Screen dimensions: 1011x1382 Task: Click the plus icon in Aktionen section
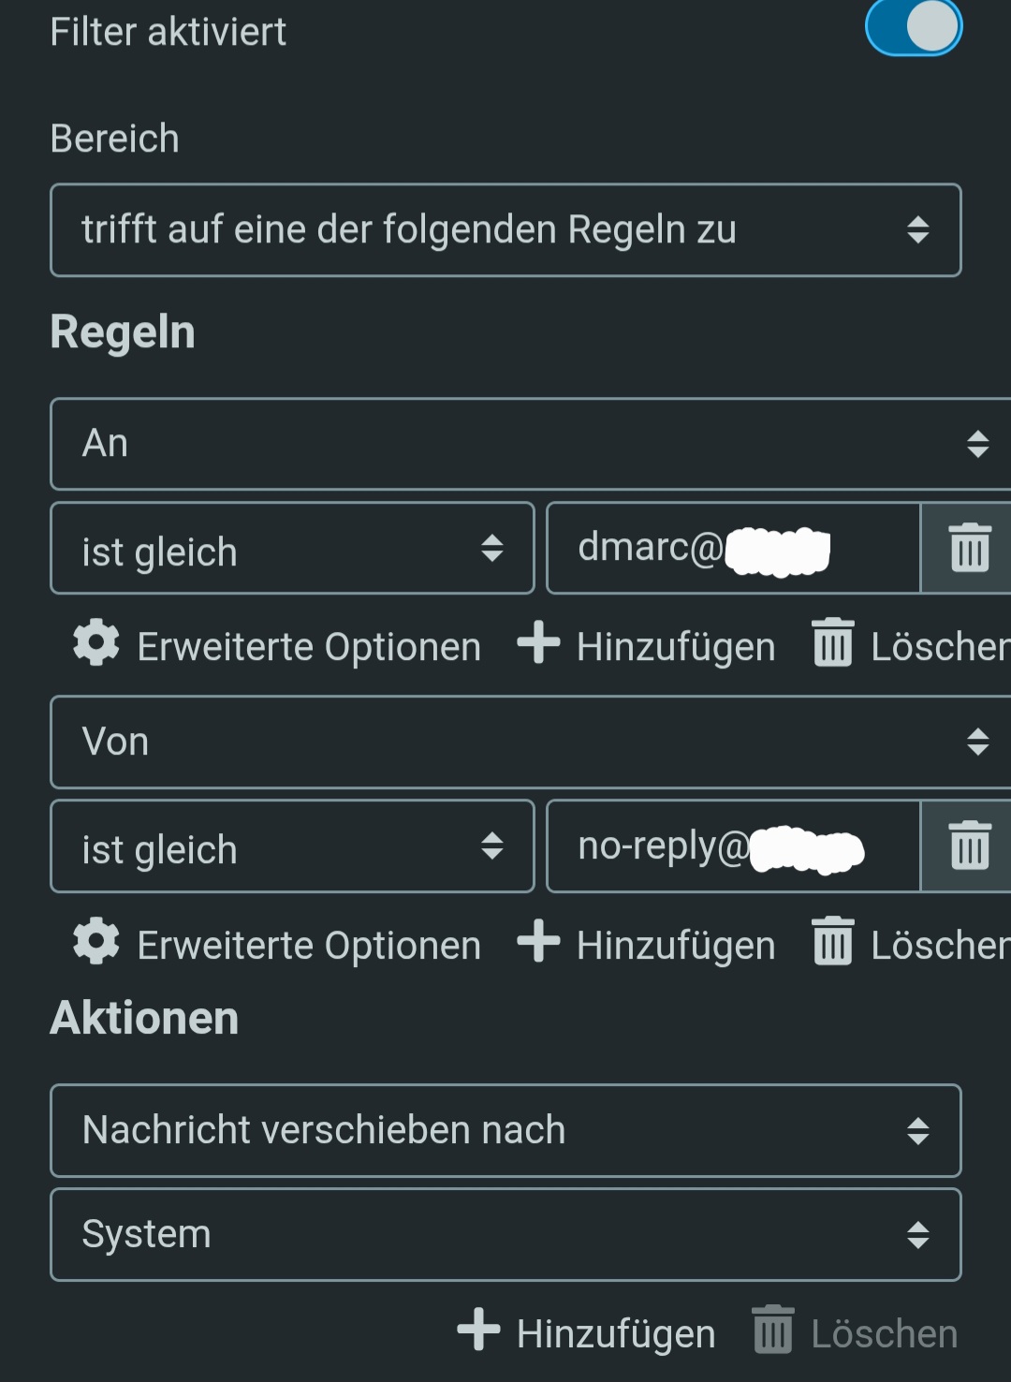pyautogui.click(x=478, y=1331)
